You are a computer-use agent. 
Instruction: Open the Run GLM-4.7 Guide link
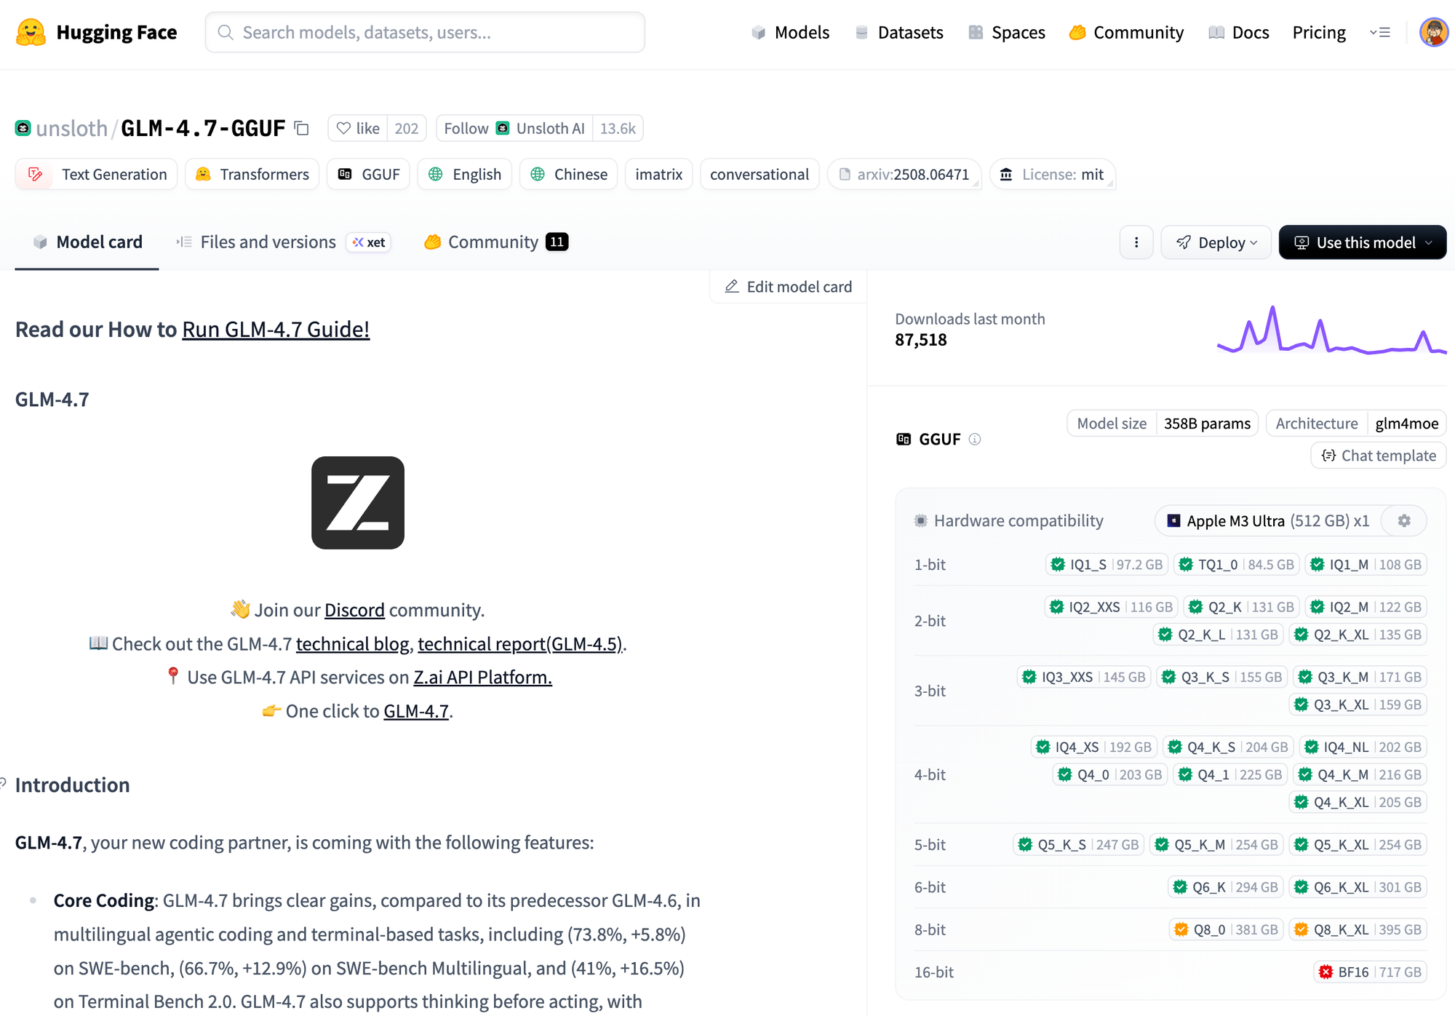pyautogui.click(x=276, y=330)
